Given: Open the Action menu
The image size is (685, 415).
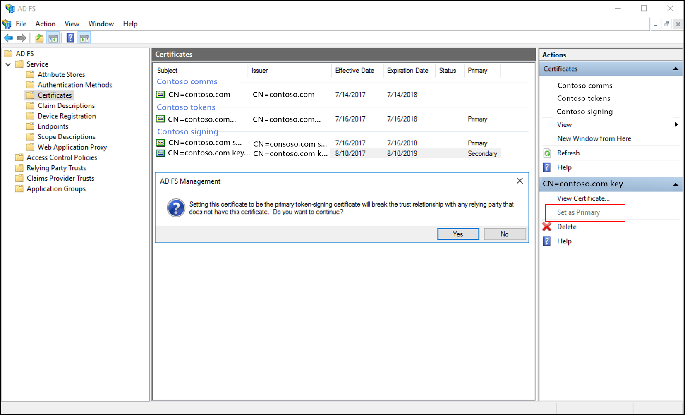Looking at the screenshot, I should click(46, 24).
